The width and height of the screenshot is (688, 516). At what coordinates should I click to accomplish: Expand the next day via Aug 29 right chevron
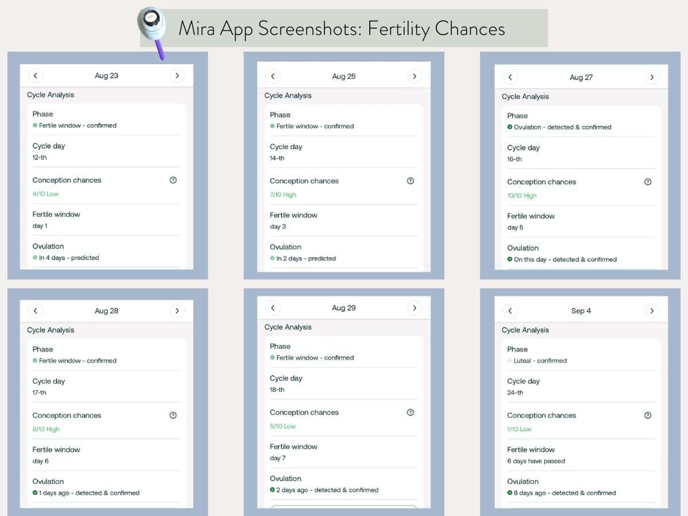pos(415,307)
